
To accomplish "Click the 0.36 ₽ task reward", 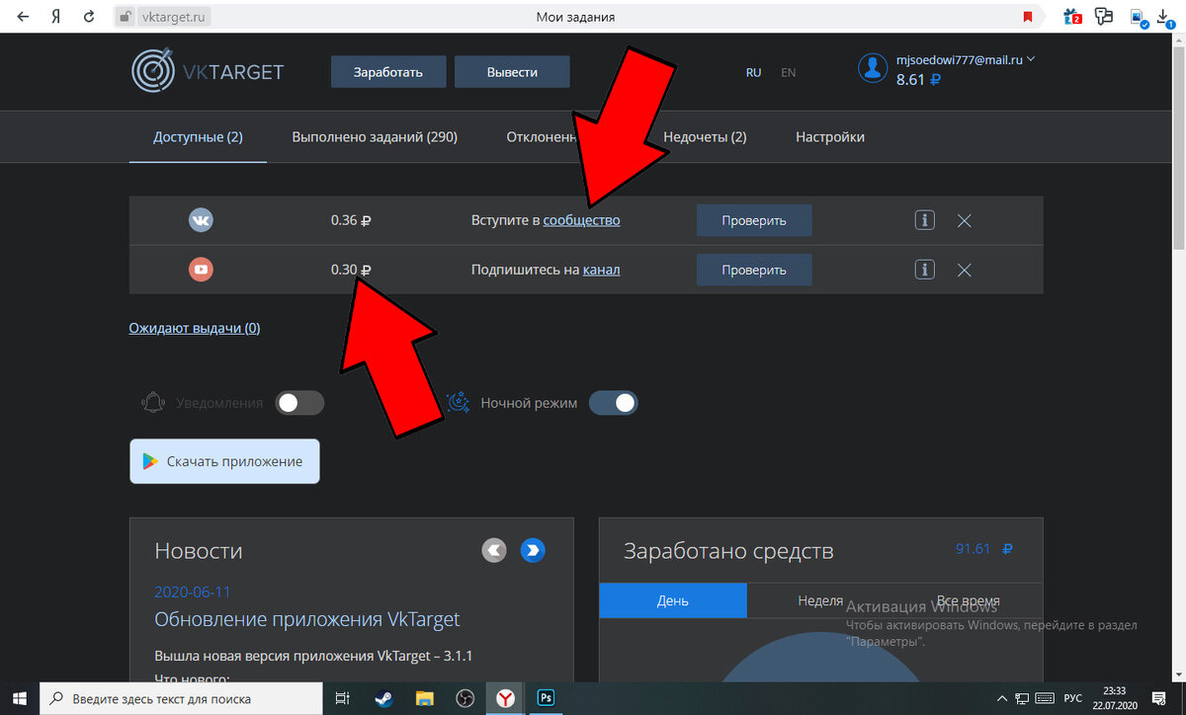I will click(x=351, y=220).
